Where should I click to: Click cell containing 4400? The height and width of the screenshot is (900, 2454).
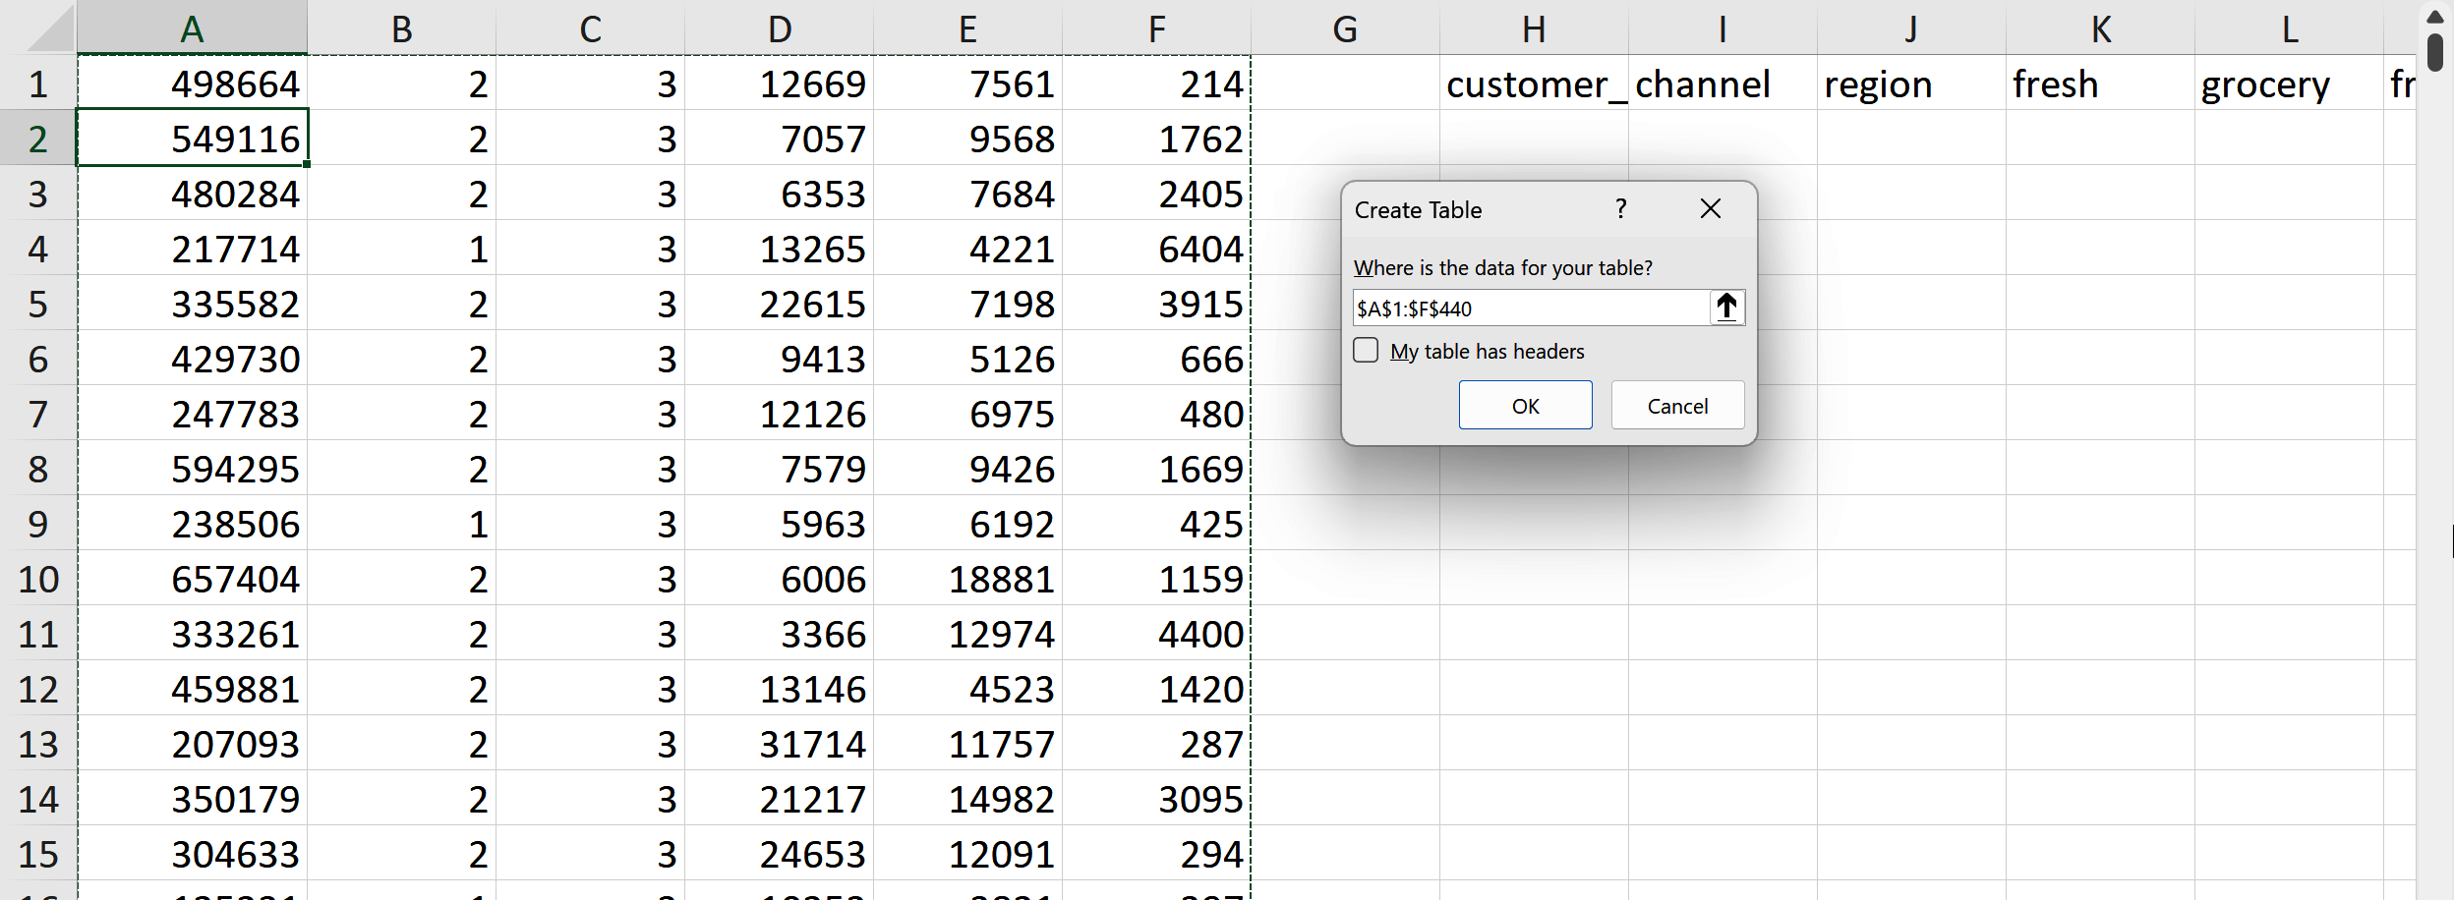pyautogui.click(x=1156, y=634)
